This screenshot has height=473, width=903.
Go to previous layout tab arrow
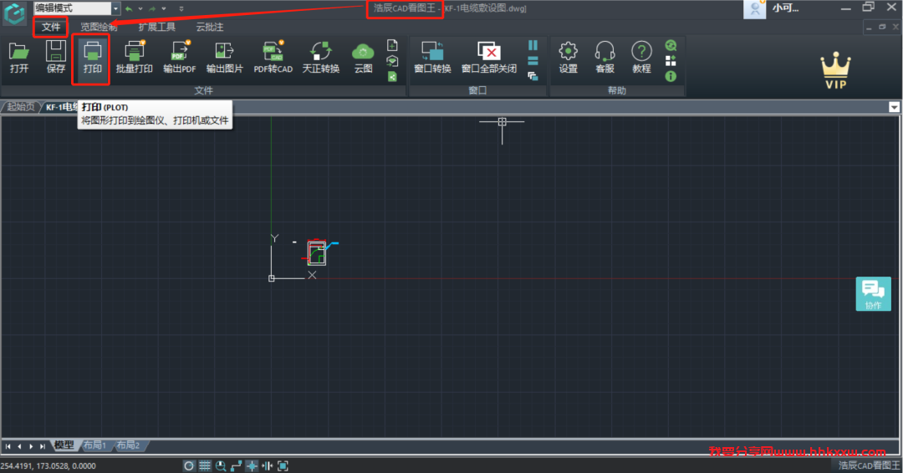[x=19, y=446]
